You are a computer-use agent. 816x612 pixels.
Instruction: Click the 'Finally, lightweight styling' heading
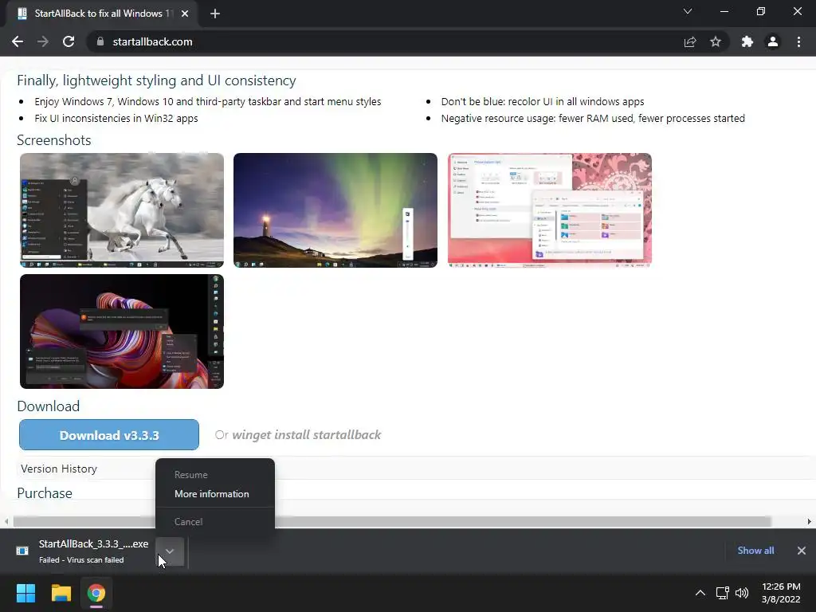click(x=156, y=80)
